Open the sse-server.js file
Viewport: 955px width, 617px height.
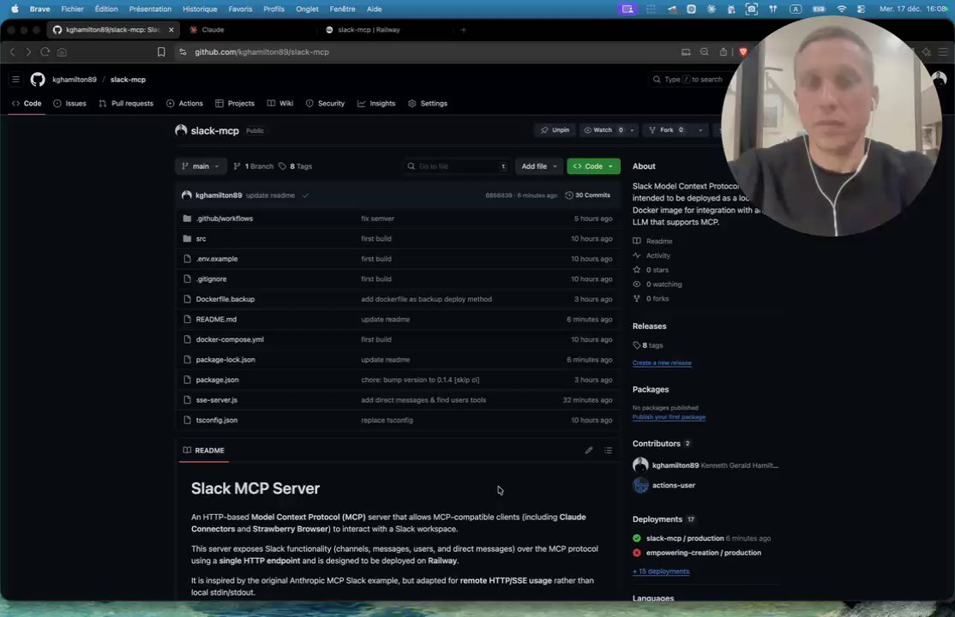tap(216, 400)
